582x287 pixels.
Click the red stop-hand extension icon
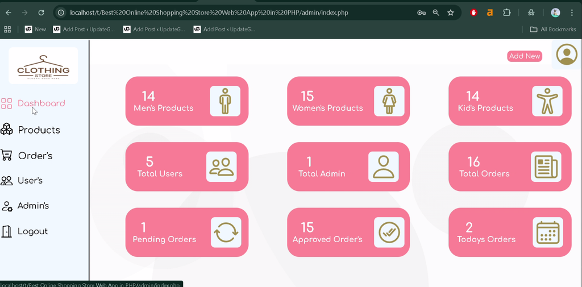click(473, 13)
